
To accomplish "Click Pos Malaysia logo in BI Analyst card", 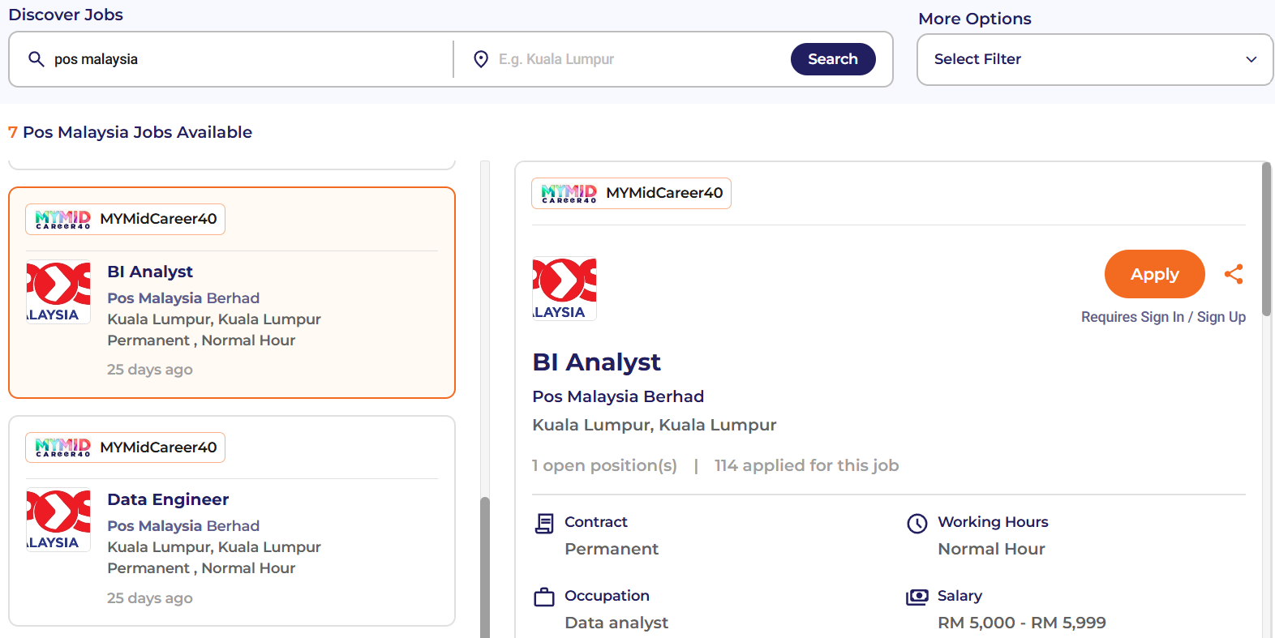I will point(58,292).
